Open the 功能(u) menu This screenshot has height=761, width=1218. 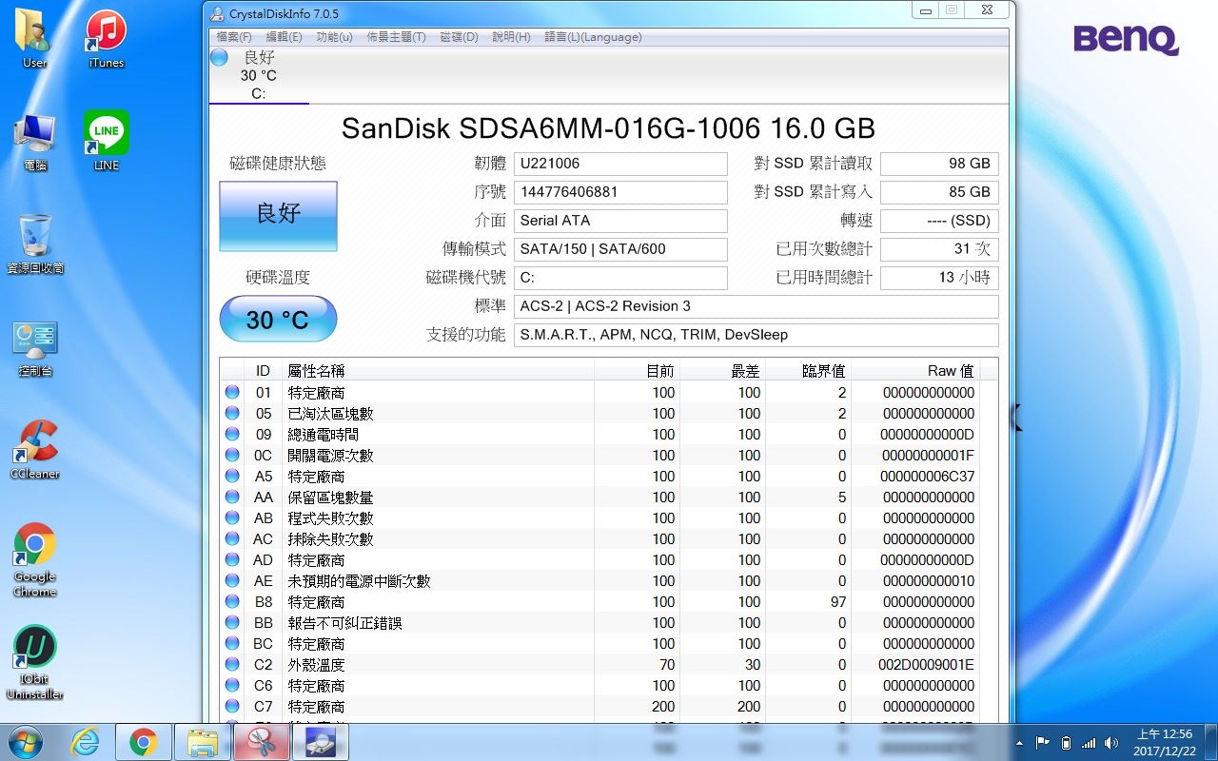334,37
